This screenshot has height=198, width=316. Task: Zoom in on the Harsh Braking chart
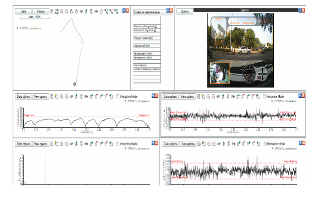pyautogui.click(x=209, y=144)
